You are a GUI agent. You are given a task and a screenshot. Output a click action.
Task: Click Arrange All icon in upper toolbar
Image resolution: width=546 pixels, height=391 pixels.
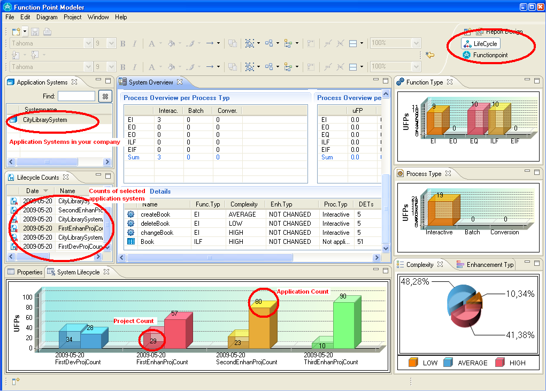tap(269, 43)
